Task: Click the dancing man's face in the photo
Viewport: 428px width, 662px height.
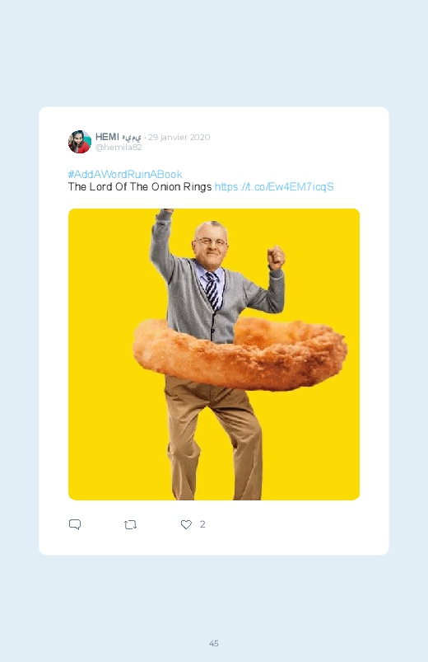Action: click(211, 242)
